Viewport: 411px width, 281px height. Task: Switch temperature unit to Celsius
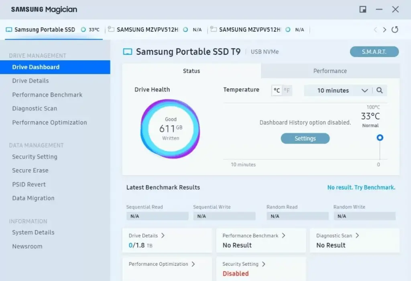pyautogui.click(x=277, y=90)
